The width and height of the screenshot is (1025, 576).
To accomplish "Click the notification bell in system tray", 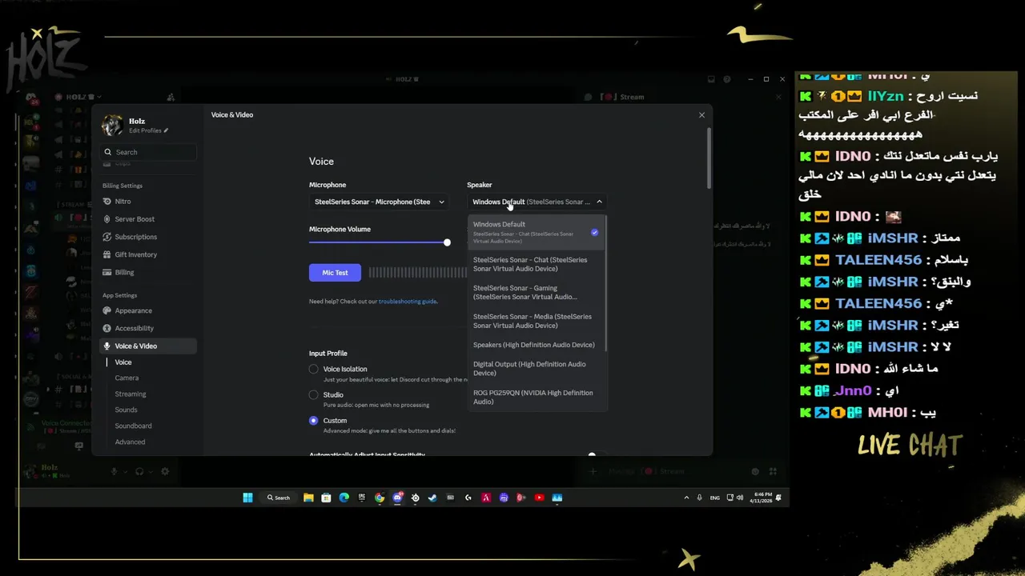I will tap(778, 498).
